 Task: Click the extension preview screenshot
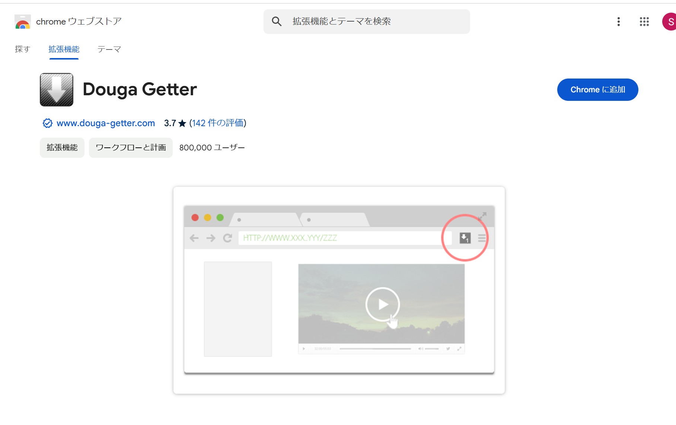[x=339, y=290]
